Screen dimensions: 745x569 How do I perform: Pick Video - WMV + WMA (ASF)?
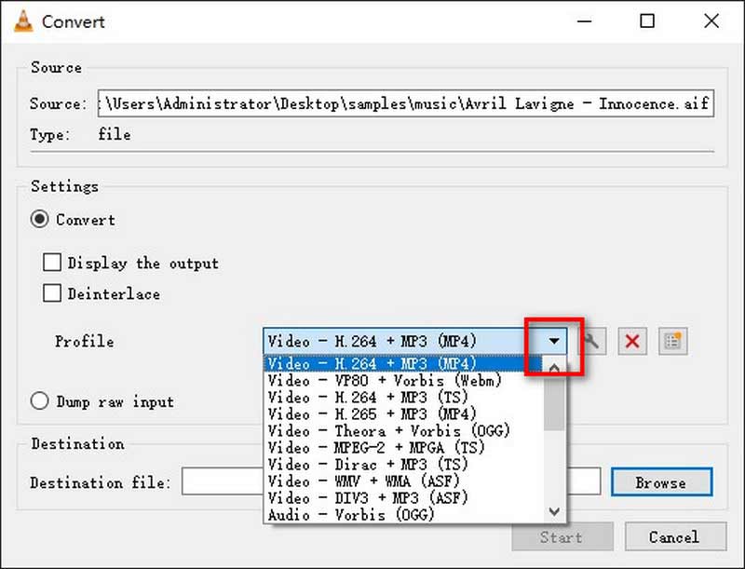coord(403,481)
